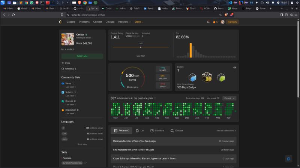The width and height of the screenshot is (300, 168).
Task: Click the Edit Profile button
Action: point(82,56)
